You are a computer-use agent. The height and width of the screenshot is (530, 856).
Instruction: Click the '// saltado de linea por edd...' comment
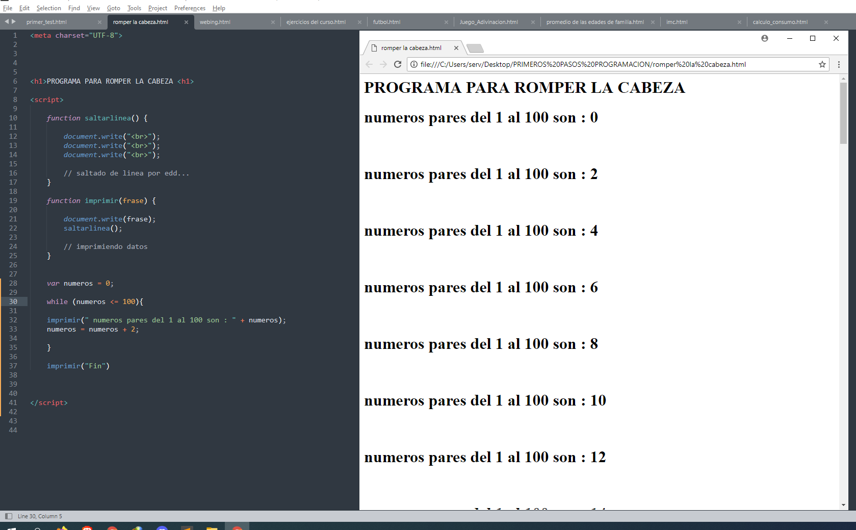126,173
